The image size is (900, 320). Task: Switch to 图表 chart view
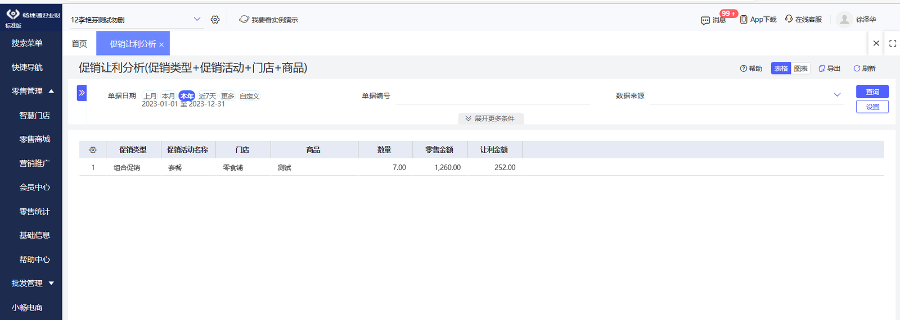click(x=800, y=68)
